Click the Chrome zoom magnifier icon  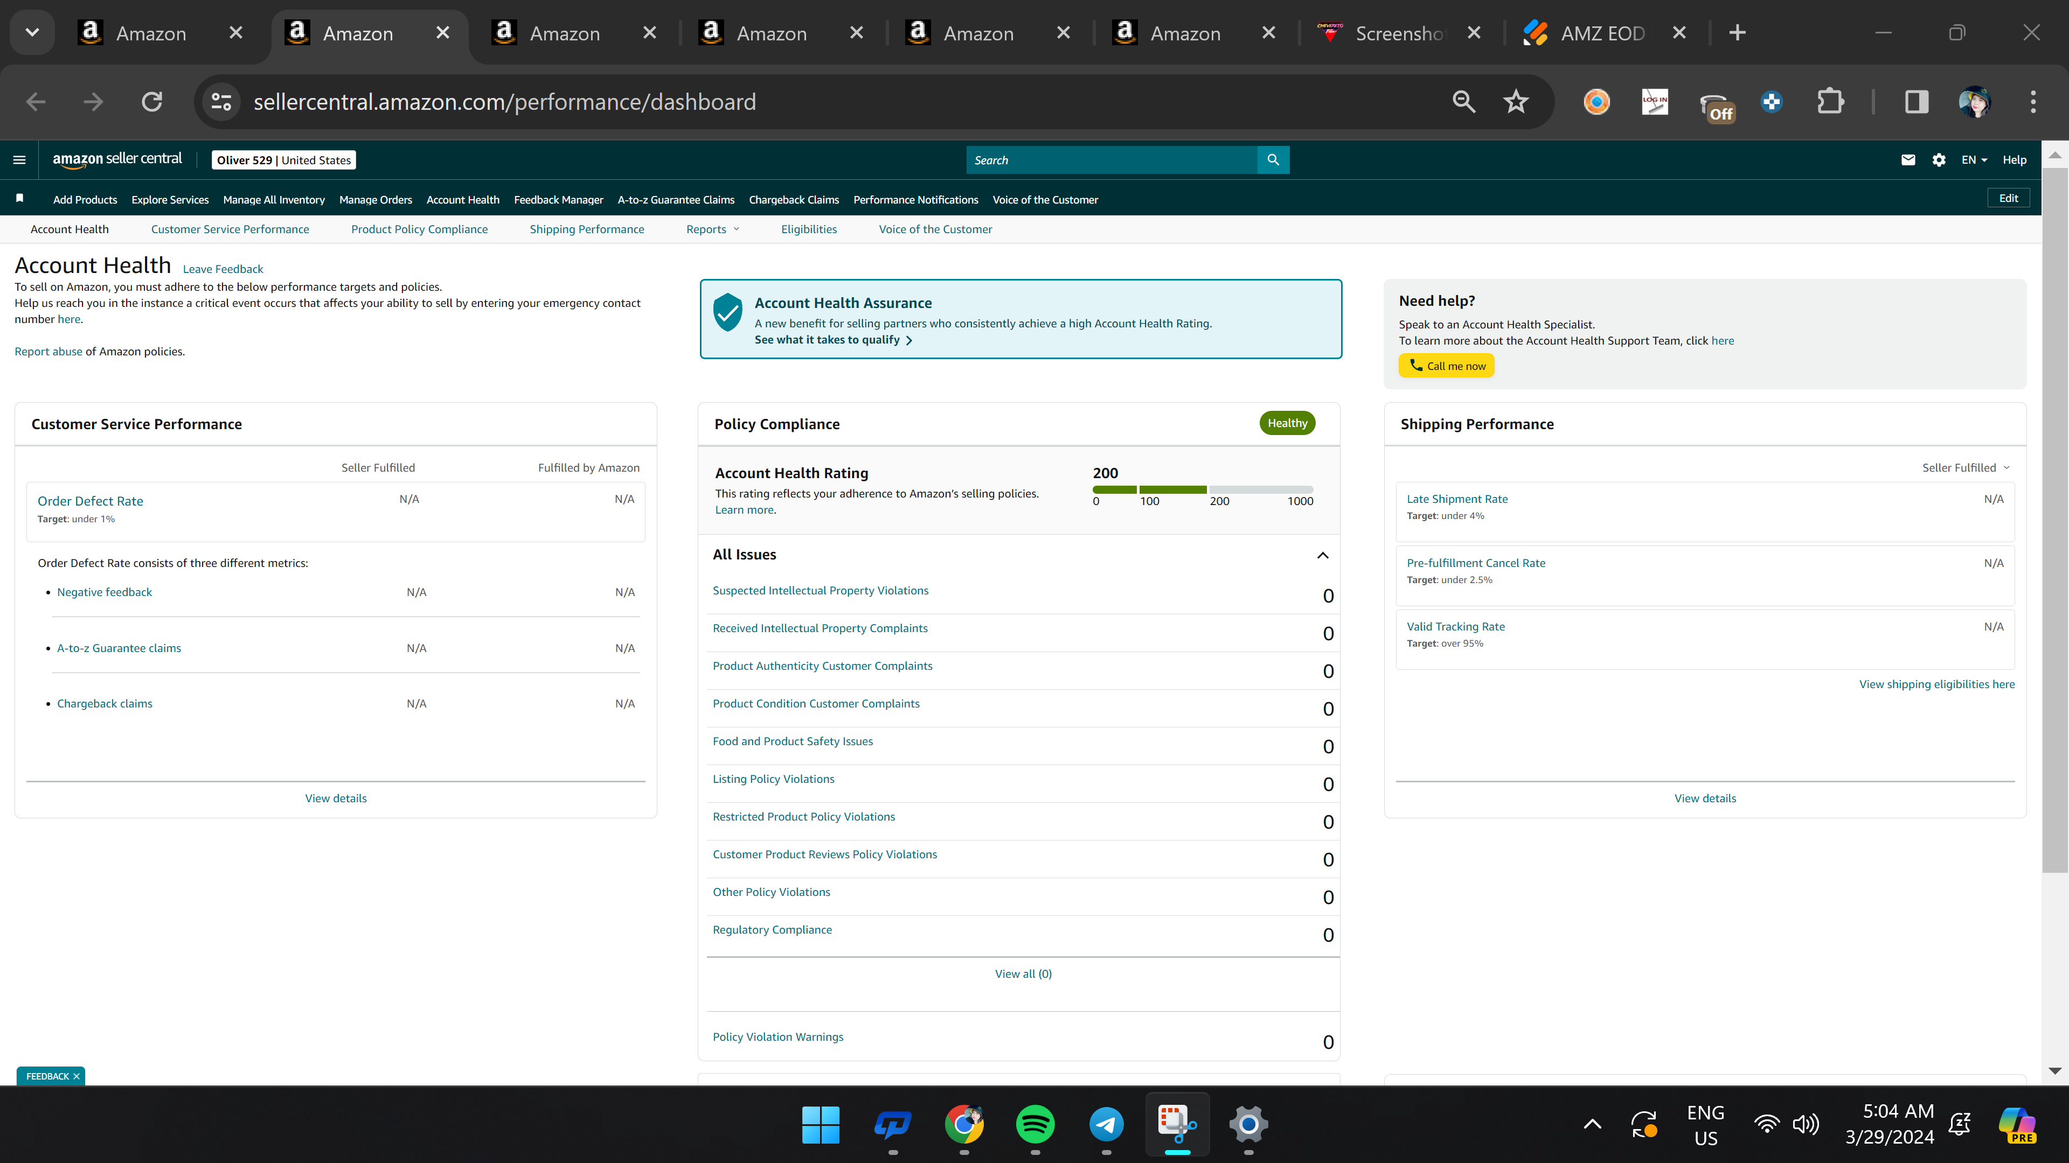pos(1463,102)
